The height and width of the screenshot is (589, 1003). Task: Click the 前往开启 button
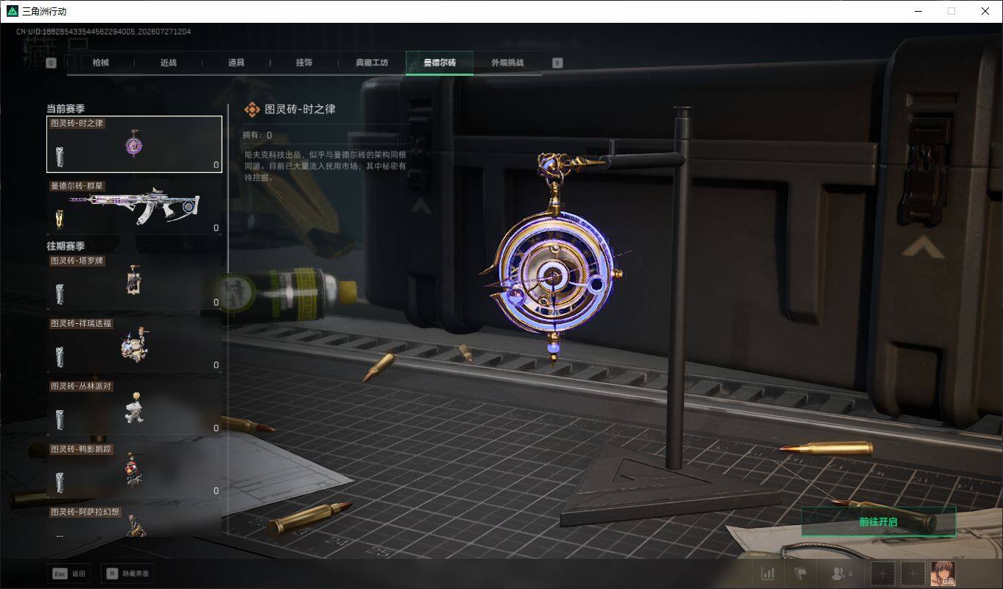(879, 522)
